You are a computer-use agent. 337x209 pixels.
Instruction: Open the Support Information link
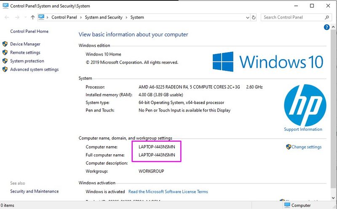(303, 130)
